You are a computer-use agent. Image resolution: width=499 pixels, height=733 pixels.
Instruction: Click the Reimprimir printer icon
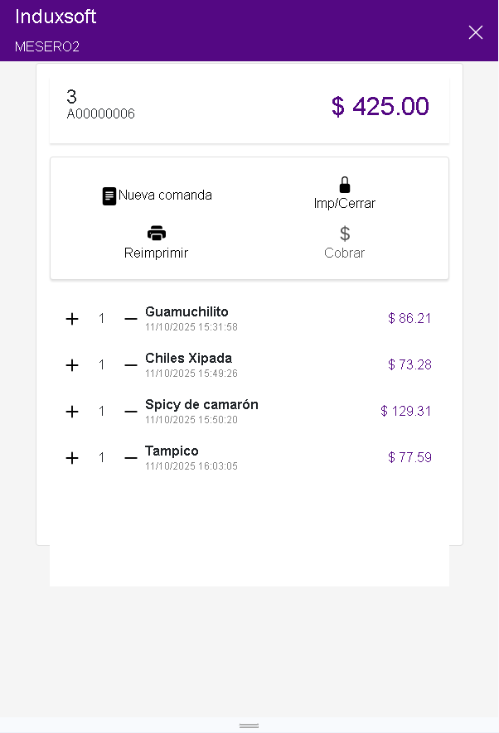pos(157,233)
